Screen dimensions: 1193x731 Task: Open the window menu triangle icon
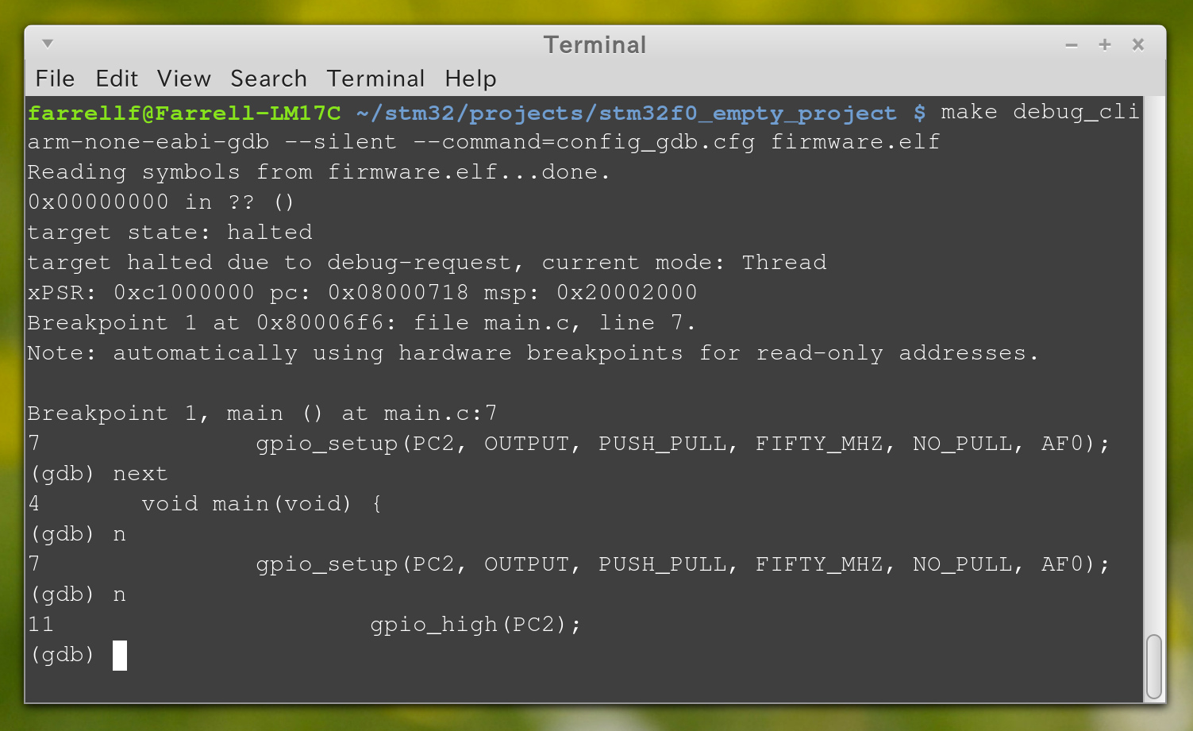pyautogui.click(x=48, y=44)
